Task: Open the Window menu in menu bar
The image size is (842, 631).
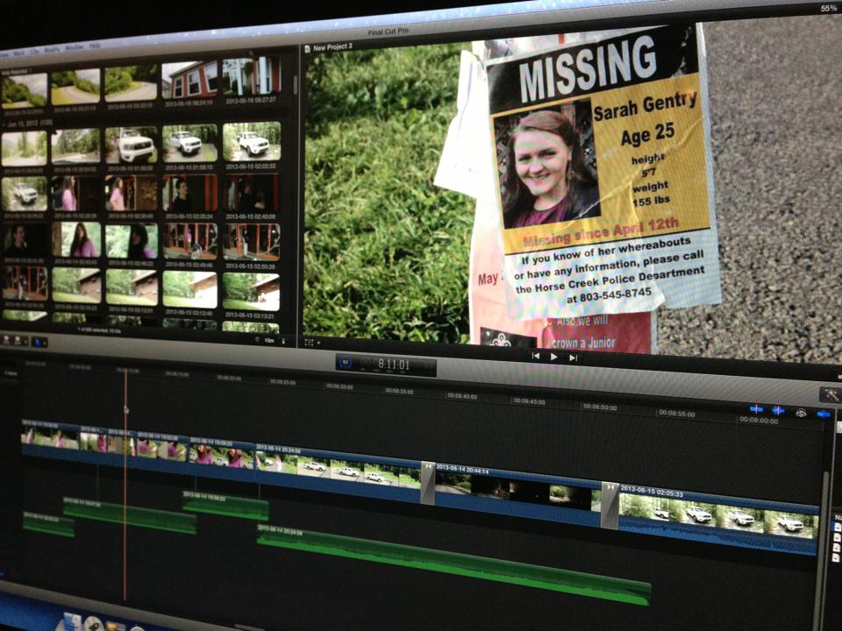Action: pos(75,46)
